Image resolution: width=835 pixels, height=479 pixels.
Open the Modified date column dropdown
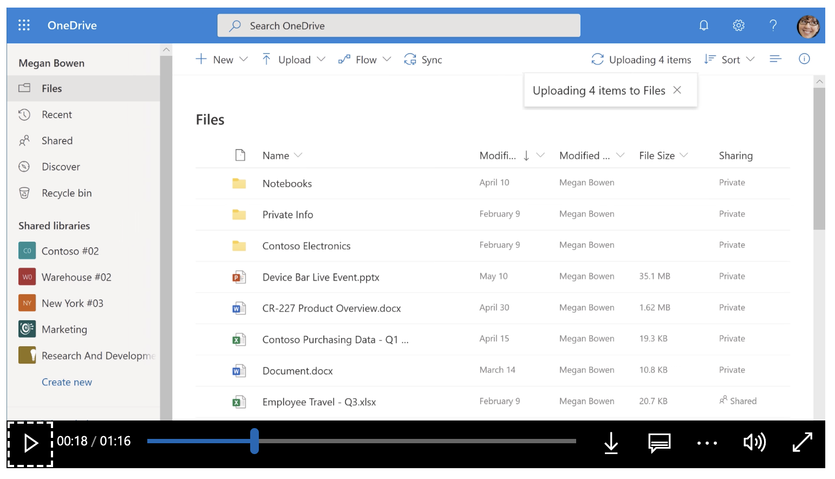pos(540,155)
